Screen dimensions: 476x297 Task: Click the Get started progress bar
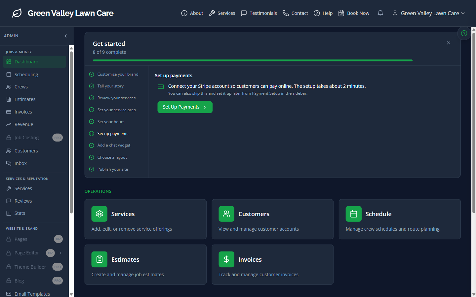point(253,60)
